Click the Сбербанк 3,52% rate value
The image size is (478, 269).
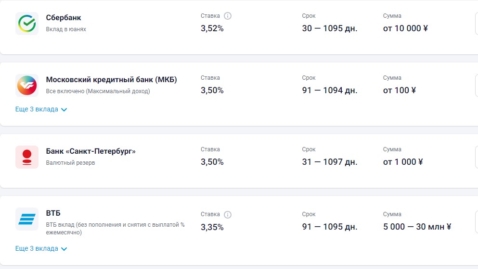212,28
